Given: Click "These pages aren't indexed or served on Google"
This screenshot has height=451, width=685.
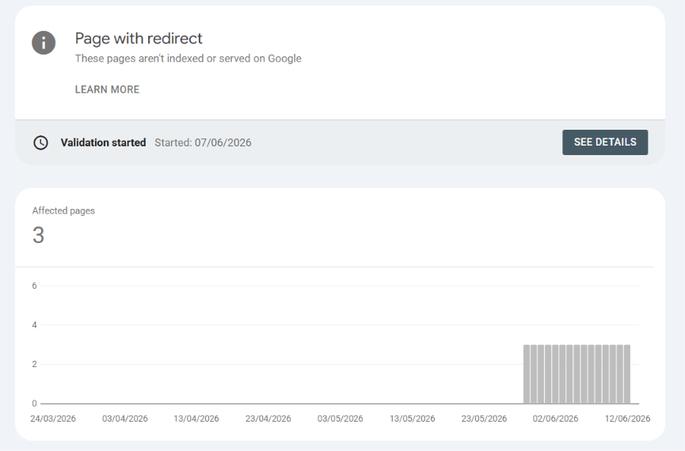Looking at the screenshot, I should coord(188,59).
